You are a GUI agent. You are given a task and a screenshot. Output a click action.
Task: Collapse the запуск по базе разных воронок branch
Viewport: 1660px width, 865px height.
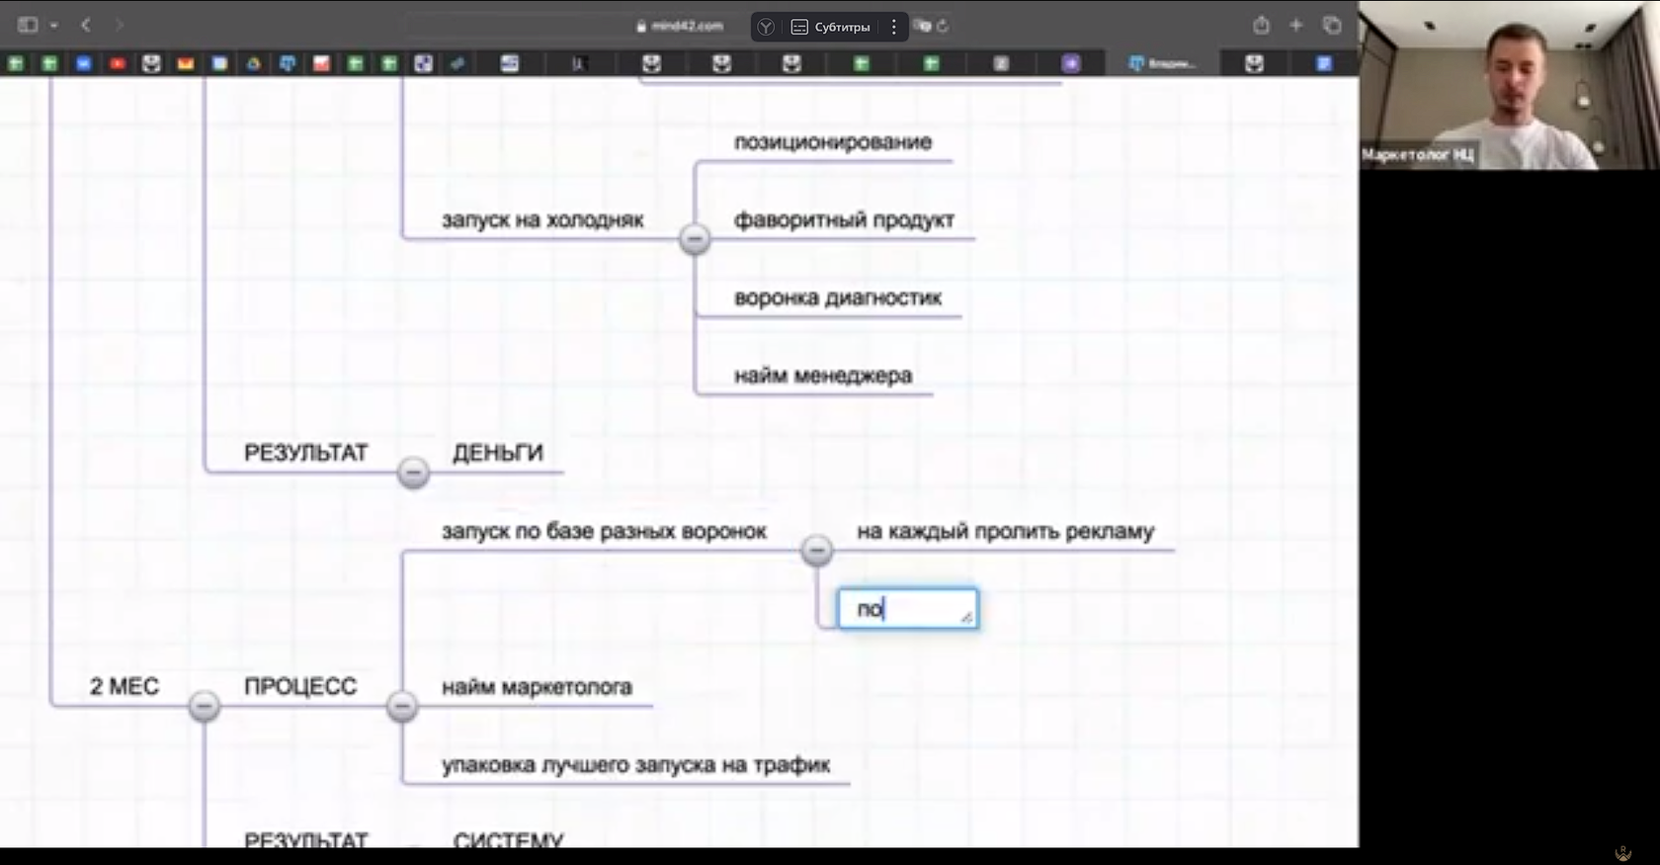816,550
